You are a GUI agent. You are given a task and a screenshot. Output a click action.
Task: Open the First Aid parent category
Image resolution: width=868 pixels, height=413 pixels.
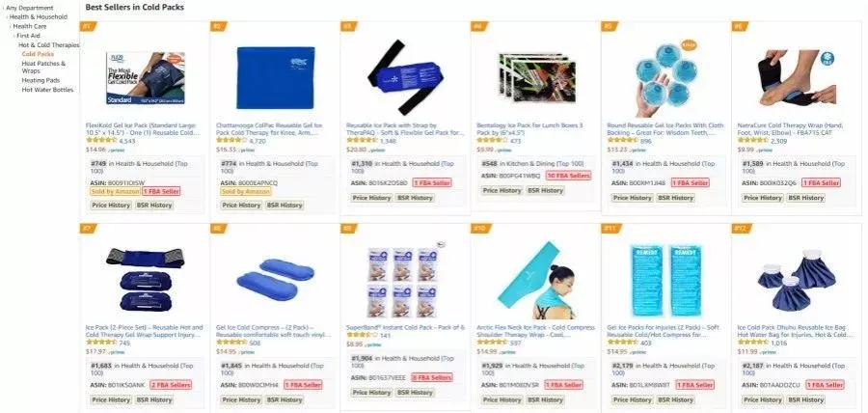[x=28, y=36]
